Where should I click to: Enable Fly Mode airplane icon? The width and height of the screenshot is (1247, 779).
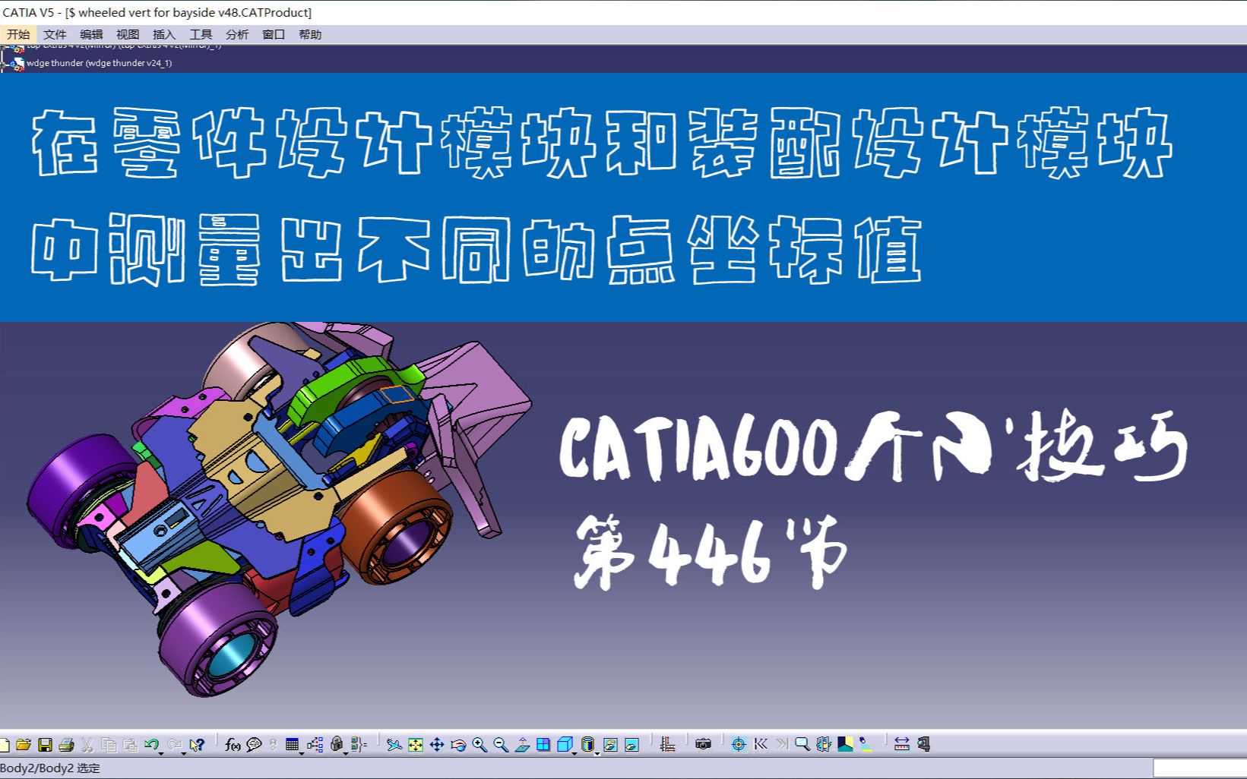point(394,745)
